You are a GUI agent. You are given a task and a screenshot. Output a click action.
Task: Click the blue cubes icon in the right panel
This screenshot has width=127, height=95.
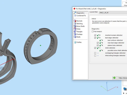[x=125, y=89]
